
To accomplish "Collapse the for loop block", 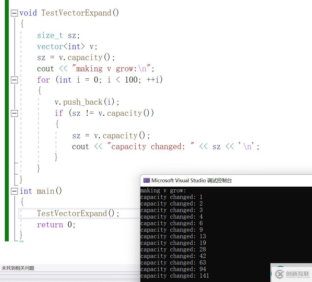I will [x=14, y=80].
